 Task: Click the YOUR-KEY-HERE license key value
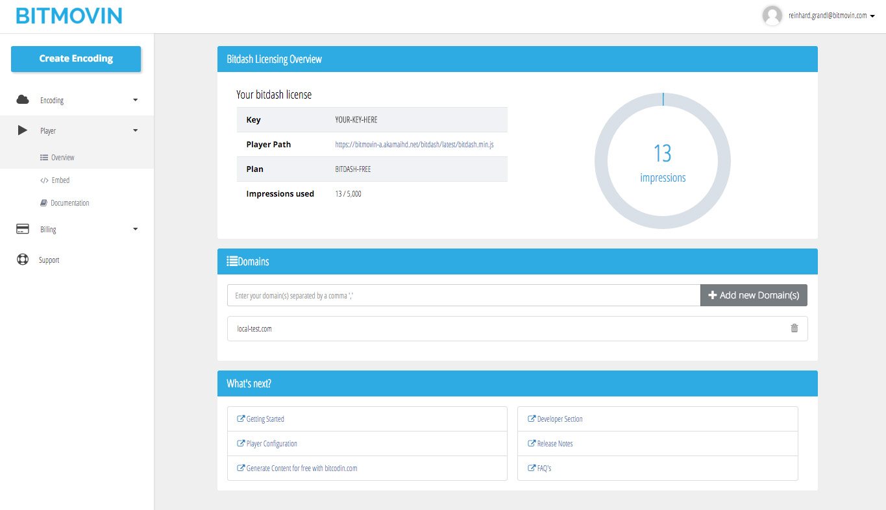point(356,120)
